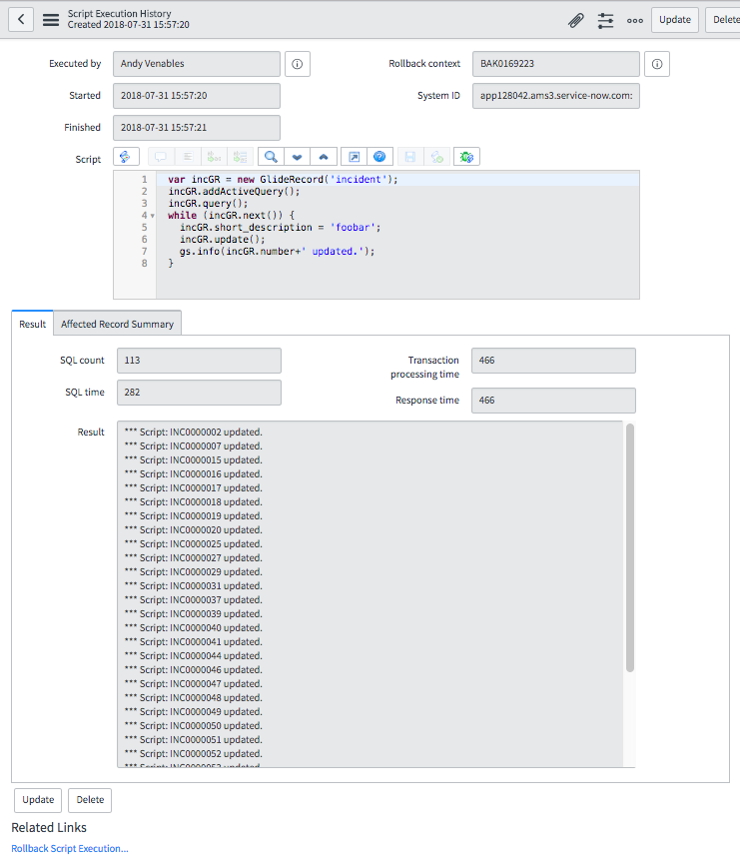Show info for Rollback context record
This screenshot has height=864, width=740.
pyautogui.click(x=657, y=64)
